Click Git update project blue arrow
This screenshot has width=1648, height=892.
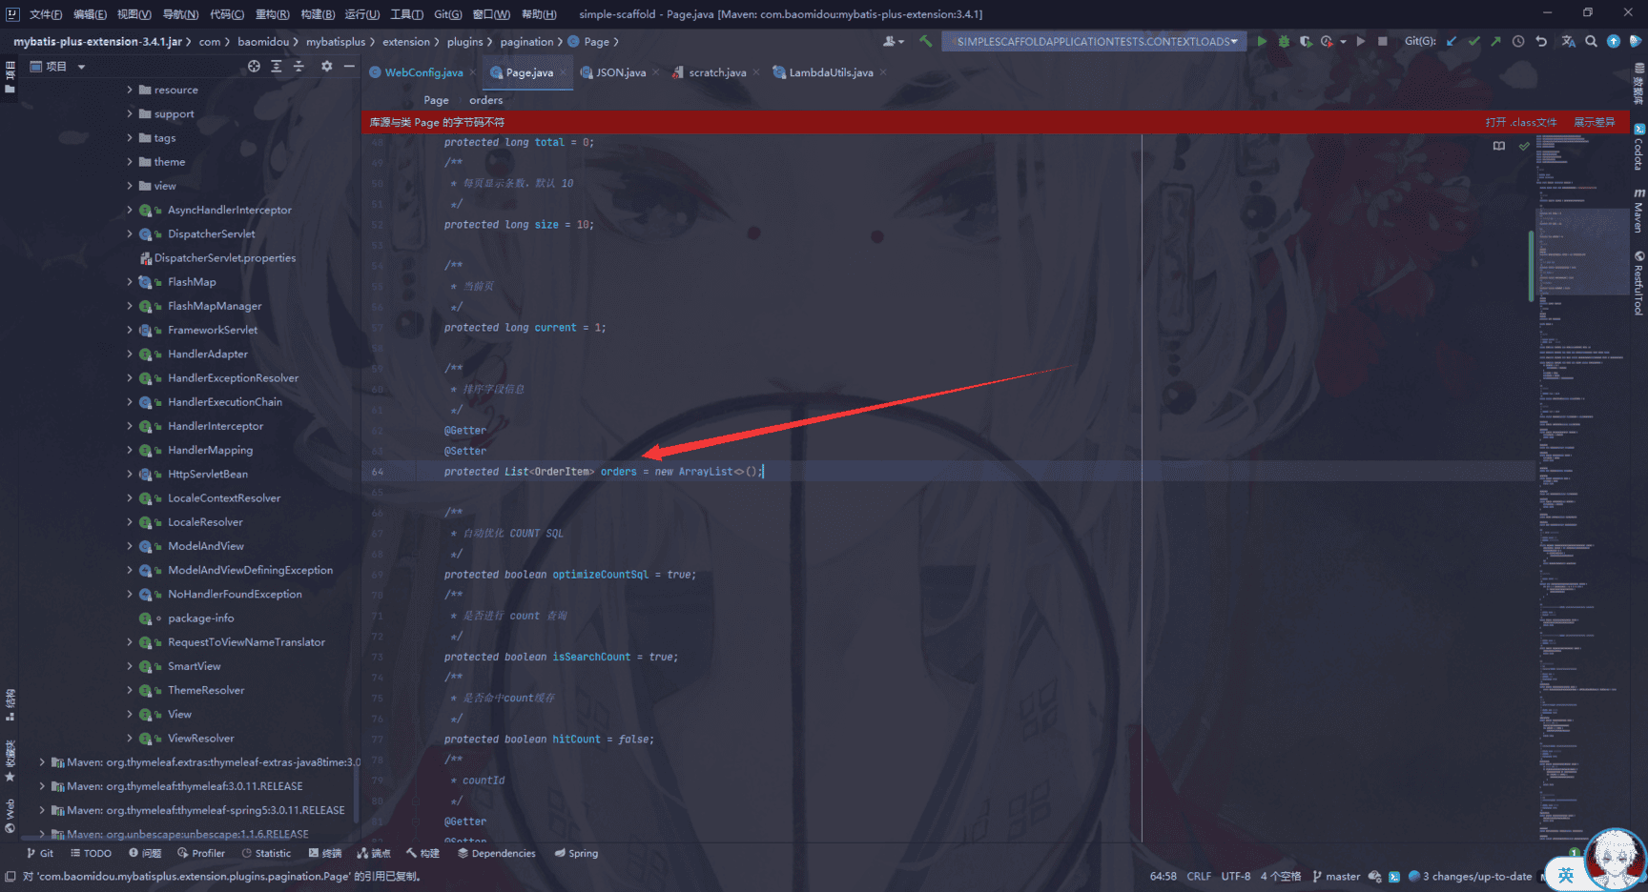(1452, 42)
